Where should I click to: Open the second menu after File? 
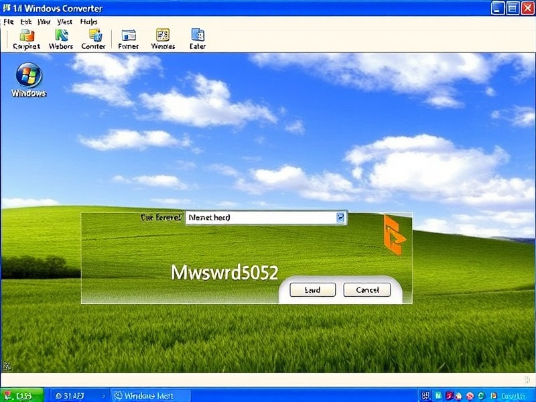point(26,21)
